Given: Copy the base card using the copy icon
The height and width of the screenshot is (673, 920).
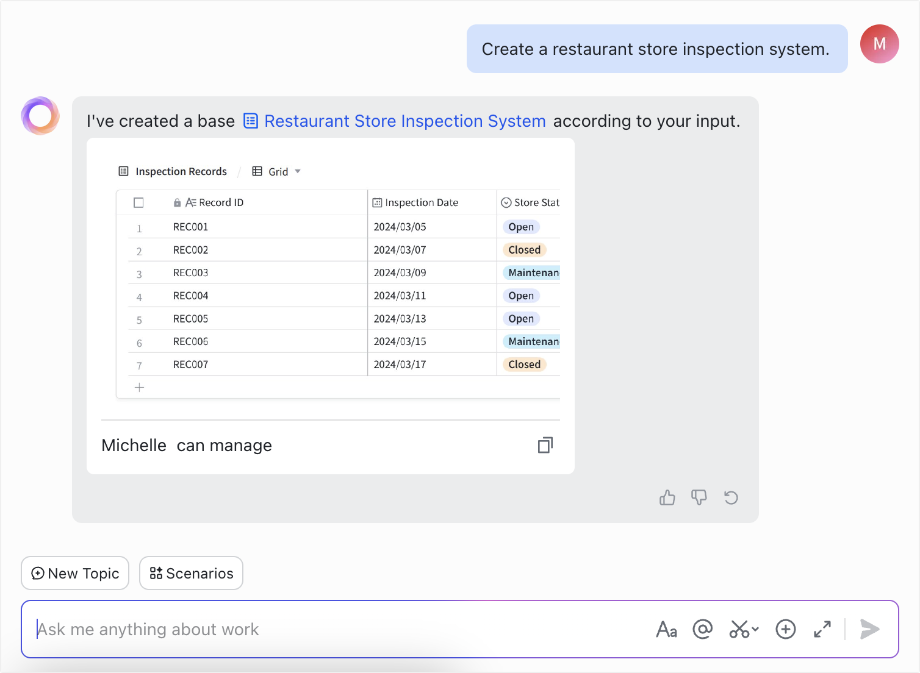Looking at the screenshot, I should 545,445.
